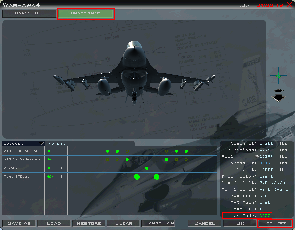Clear the loadout with the CLEAR button

(x=123, y=223)
